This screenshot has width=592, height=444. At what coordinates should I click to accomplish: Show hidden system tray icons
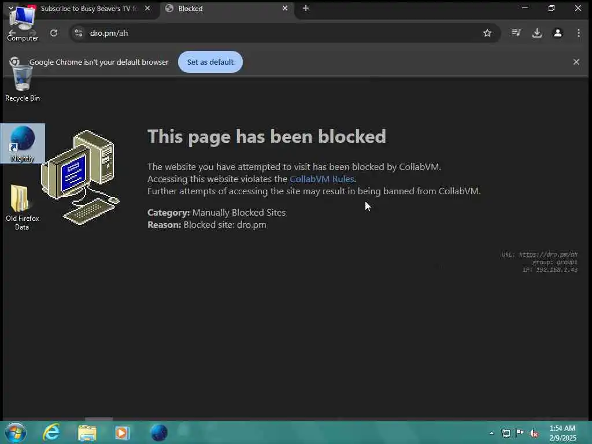click(x=491, y=433)
